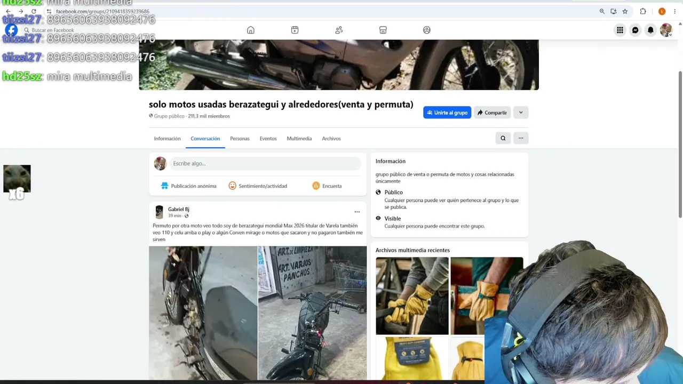
Task: Click the Visible label in Información panel
Action: pyautogui.click(x=393, y=219)
